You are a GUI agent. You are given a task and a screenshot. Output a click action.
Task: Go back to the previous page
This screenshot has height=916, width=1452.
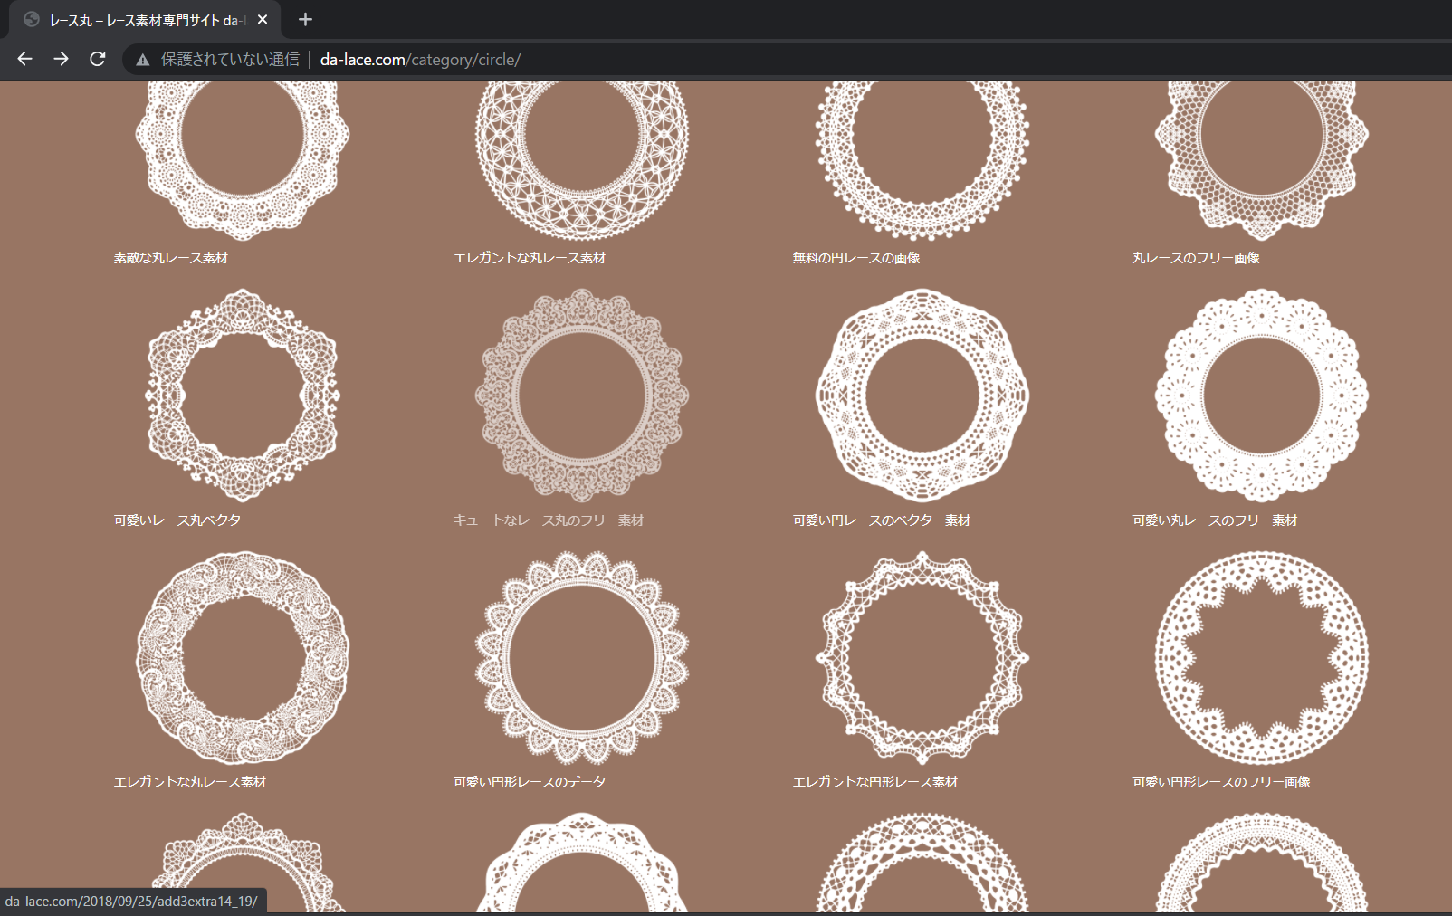(x=24, y=59)
